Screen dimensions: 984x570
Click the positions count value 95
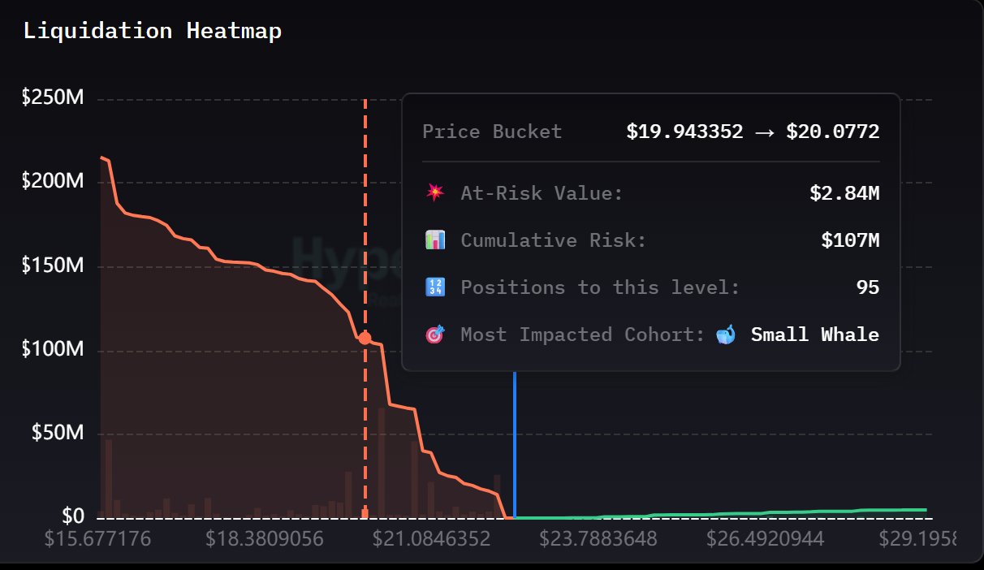(868, 287)
